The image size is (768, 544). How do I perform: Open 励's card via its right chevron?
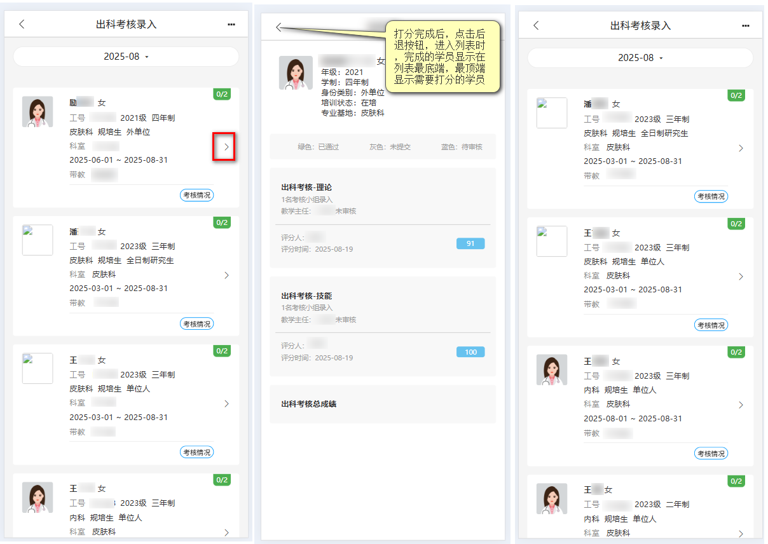tap(226, 147)
